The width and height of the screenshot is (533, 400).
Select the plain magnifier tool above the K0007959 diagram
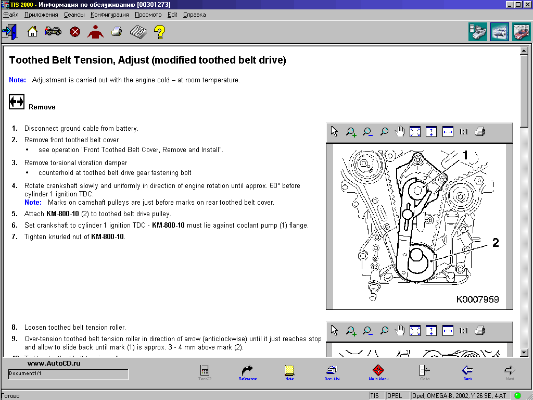(384, 132)
